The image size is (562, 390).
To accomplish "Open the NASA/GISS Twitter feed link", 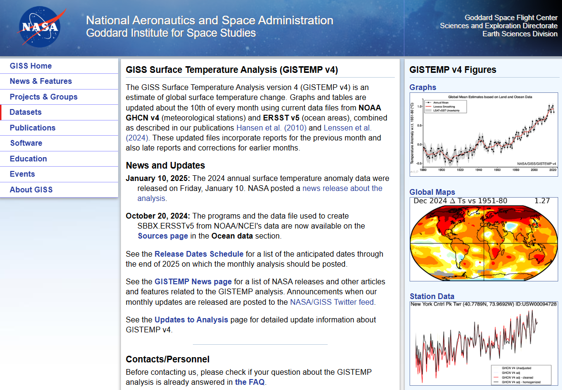I will 332,302.
